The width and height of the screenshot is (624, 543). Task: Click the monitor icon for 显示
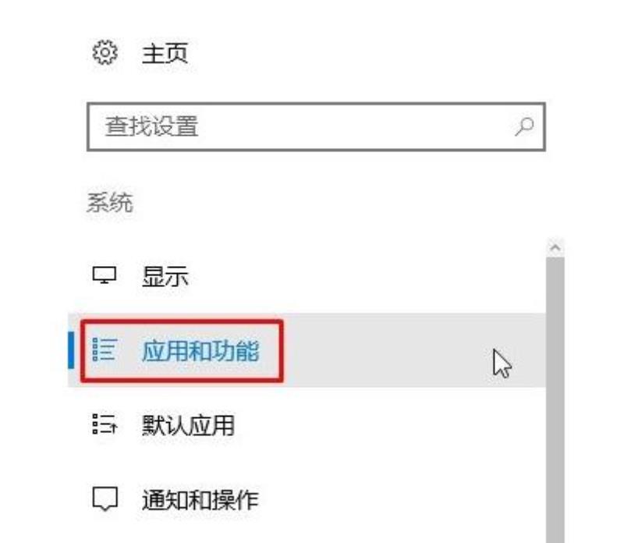pyautogui.click(x=105, y=275)
